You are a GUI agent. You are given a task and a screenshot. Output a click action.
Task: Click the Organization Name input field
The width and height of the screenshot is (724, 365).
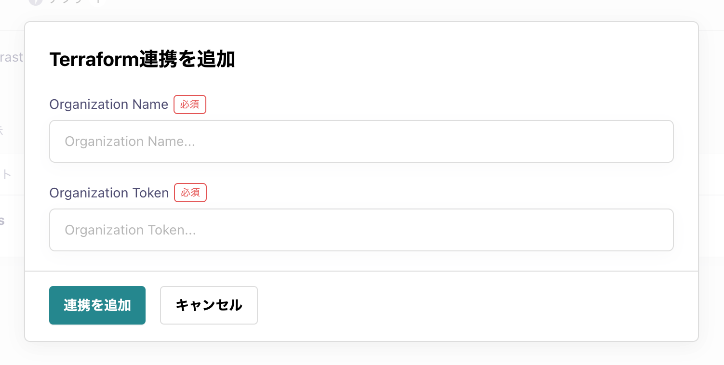(x=362, y=141)
